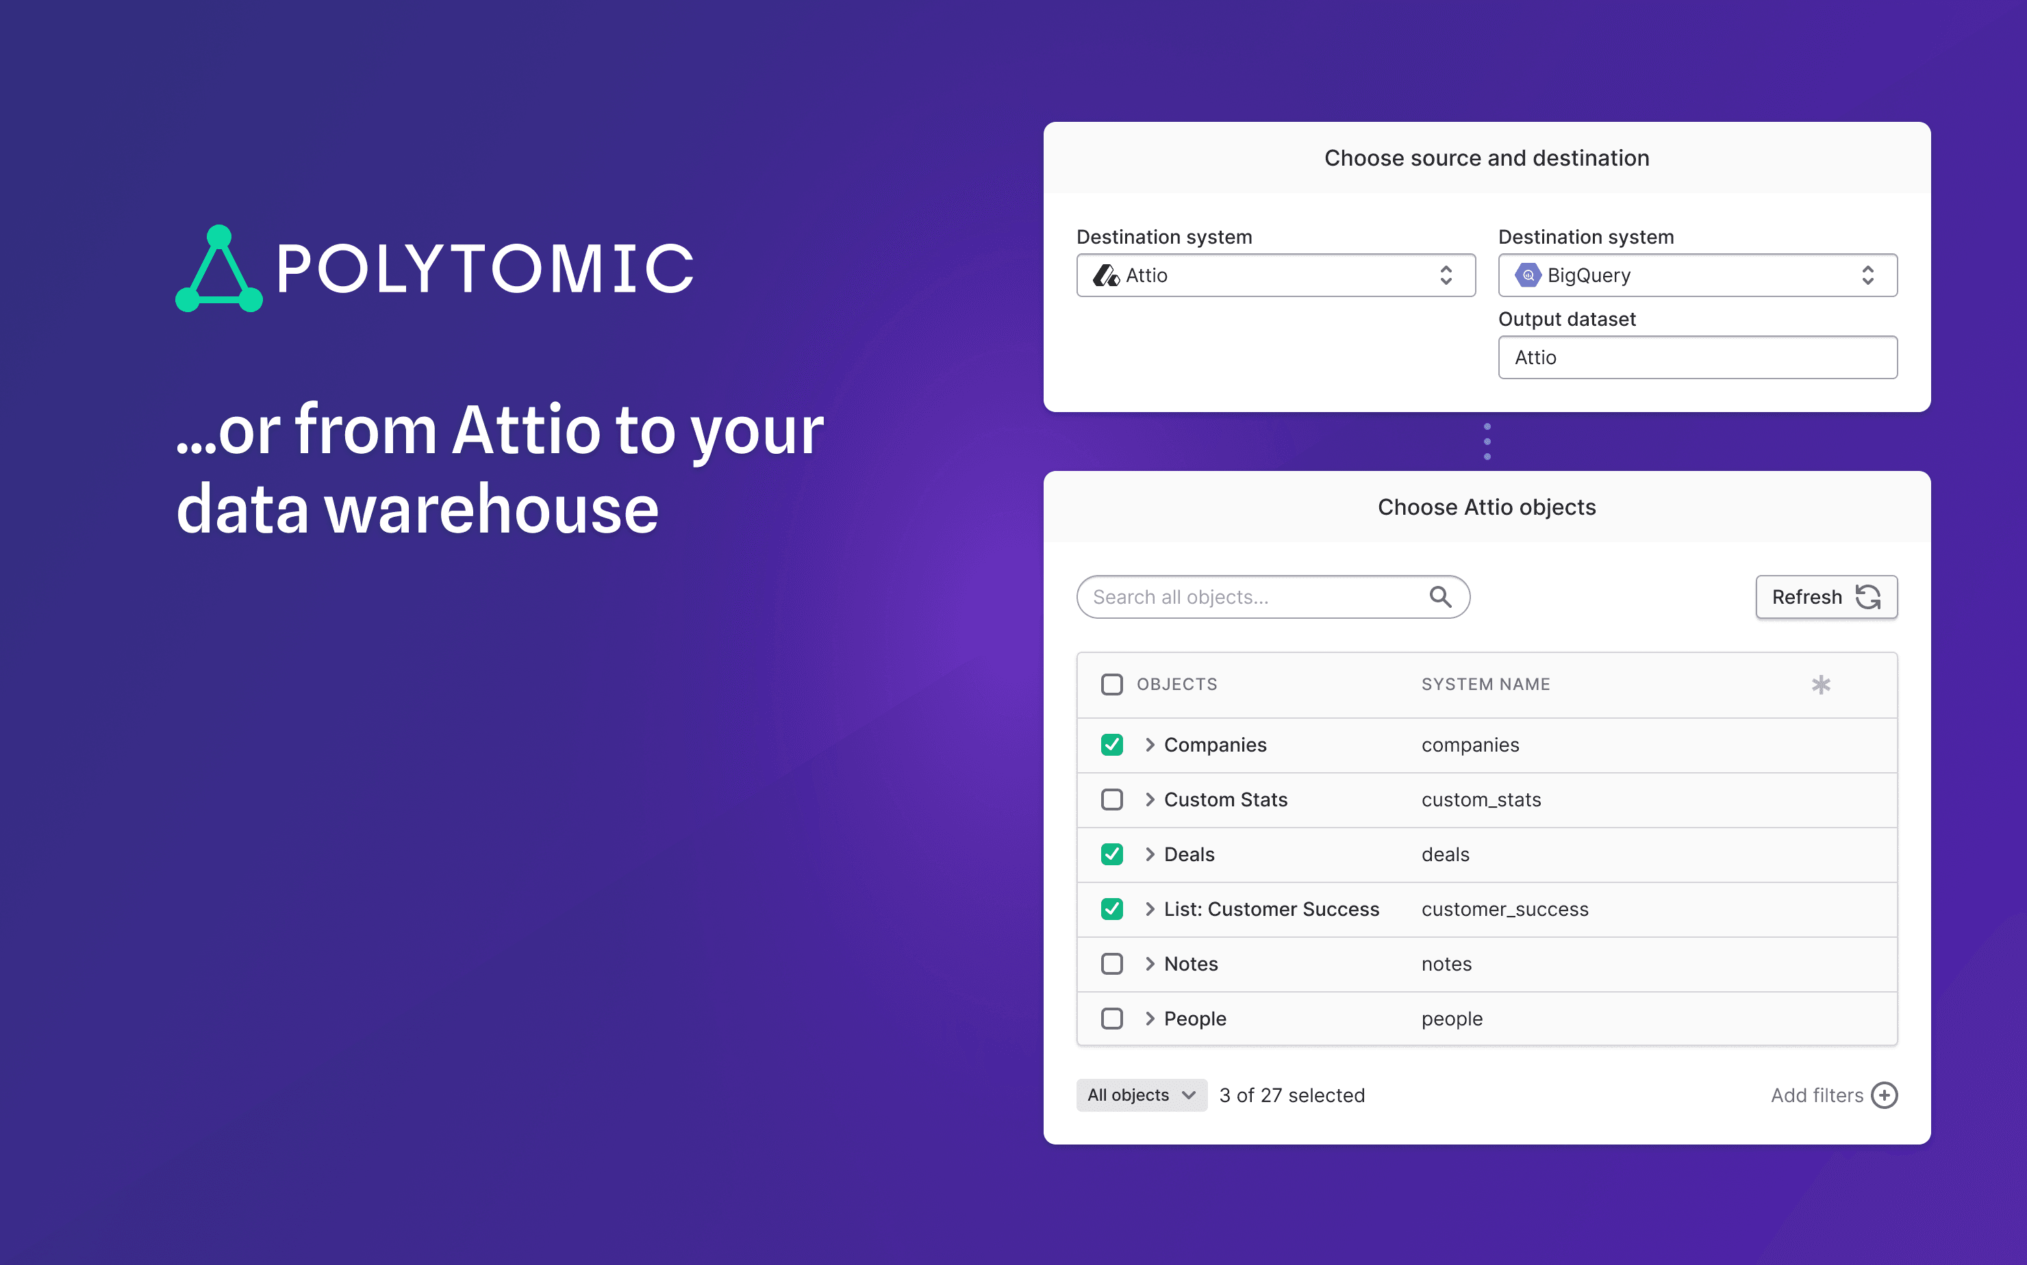The image size is (2027, 1265).
Task: Toggle the select-all OBJECTS checkbox
Action: [x=1111, y=685]
